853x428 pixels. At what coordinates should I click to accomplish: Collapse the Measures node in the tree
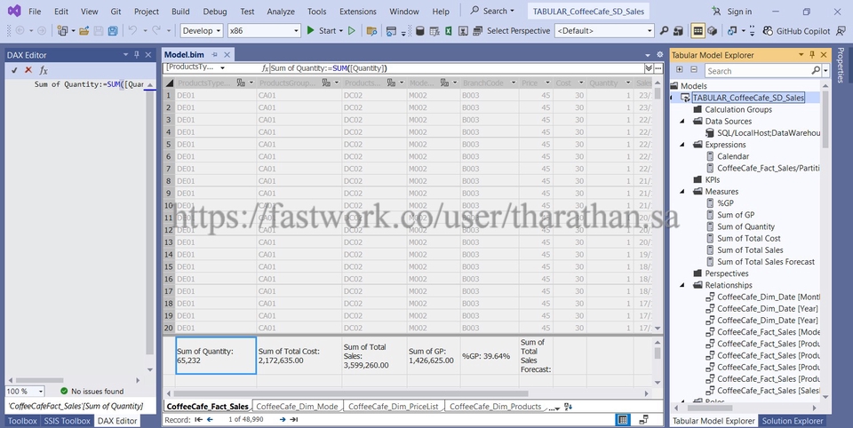[x=682, y=191]
